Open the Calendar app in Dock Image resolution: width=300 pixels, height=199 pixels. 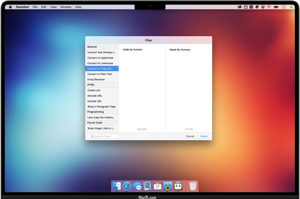coord(157,186)
